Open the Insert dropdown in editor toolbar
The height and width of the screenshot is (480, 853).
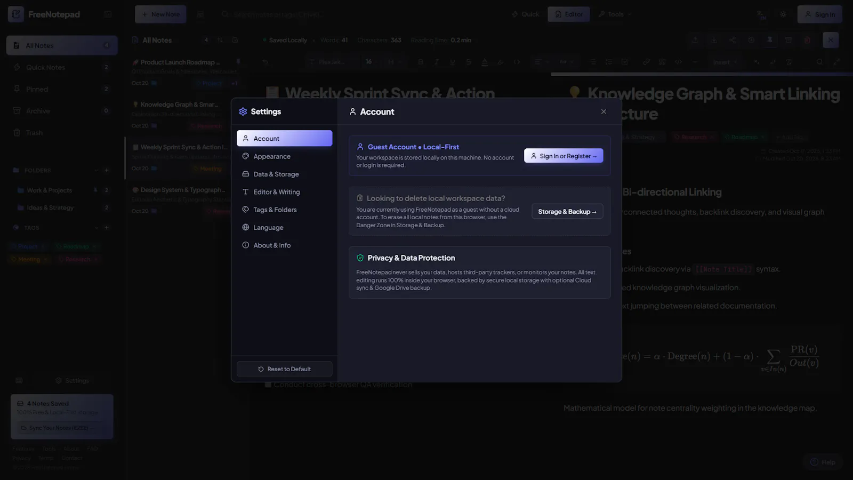[725, 62]
